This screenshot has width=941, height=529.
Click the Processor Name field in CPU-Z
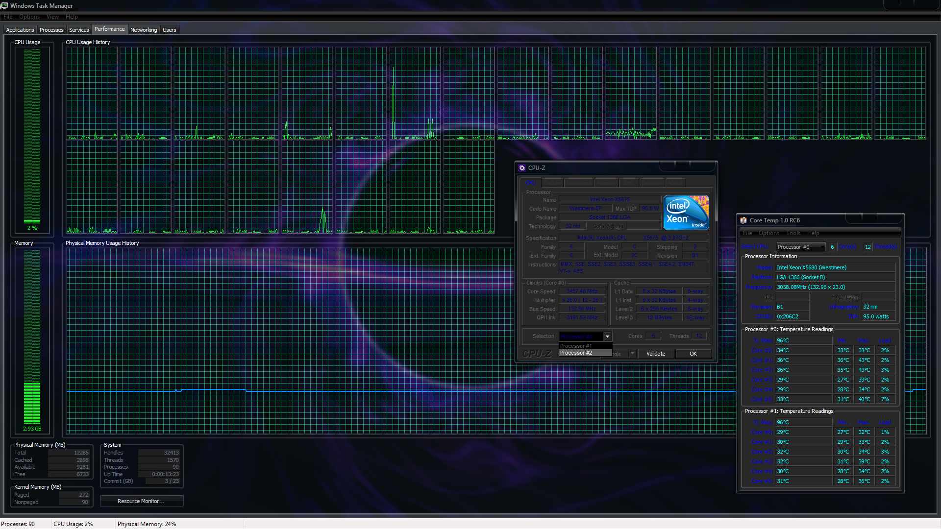609,200
